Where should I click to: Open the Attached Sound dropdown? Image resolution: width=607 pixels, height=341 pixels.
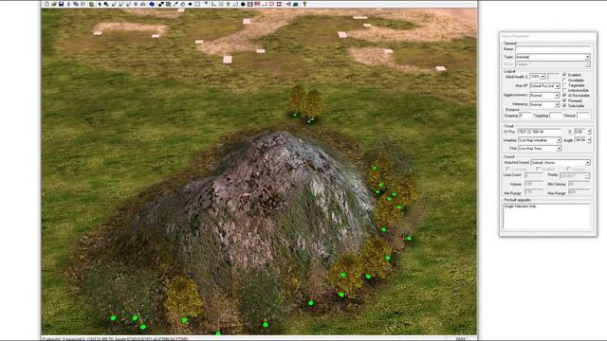[x=561, y=162]
